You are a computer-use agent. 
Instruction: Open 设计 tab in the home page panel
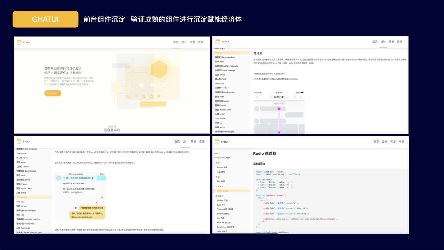coord(184,42)
